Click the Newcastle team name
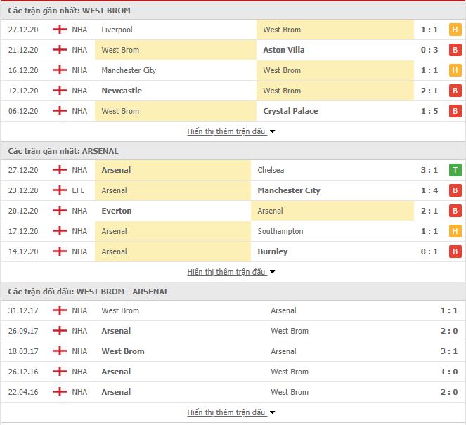The width and height of the screenshot is (466, 425). click(122, 91)
